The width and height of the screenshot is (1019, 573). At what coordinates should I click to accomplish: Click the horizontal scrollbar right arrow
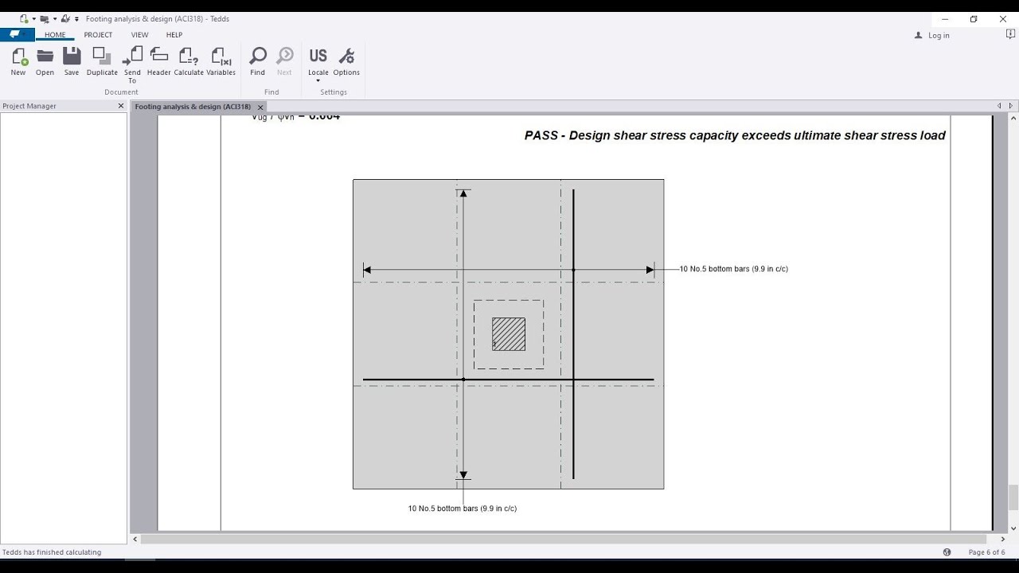pos(1002,539)
